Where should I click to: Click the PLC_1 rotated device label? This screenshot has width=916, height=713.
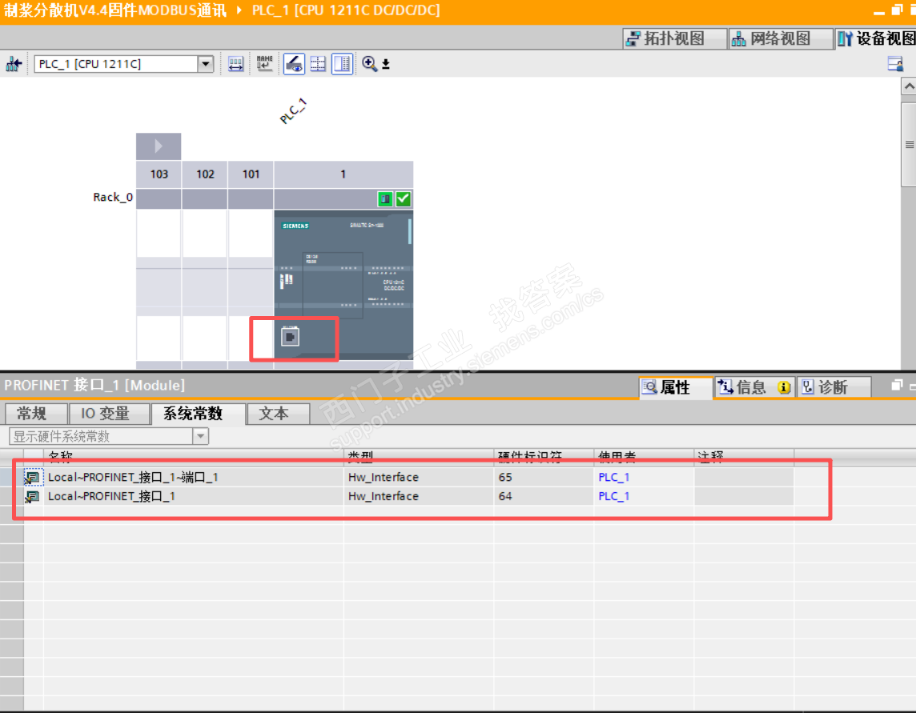point(293,111)
